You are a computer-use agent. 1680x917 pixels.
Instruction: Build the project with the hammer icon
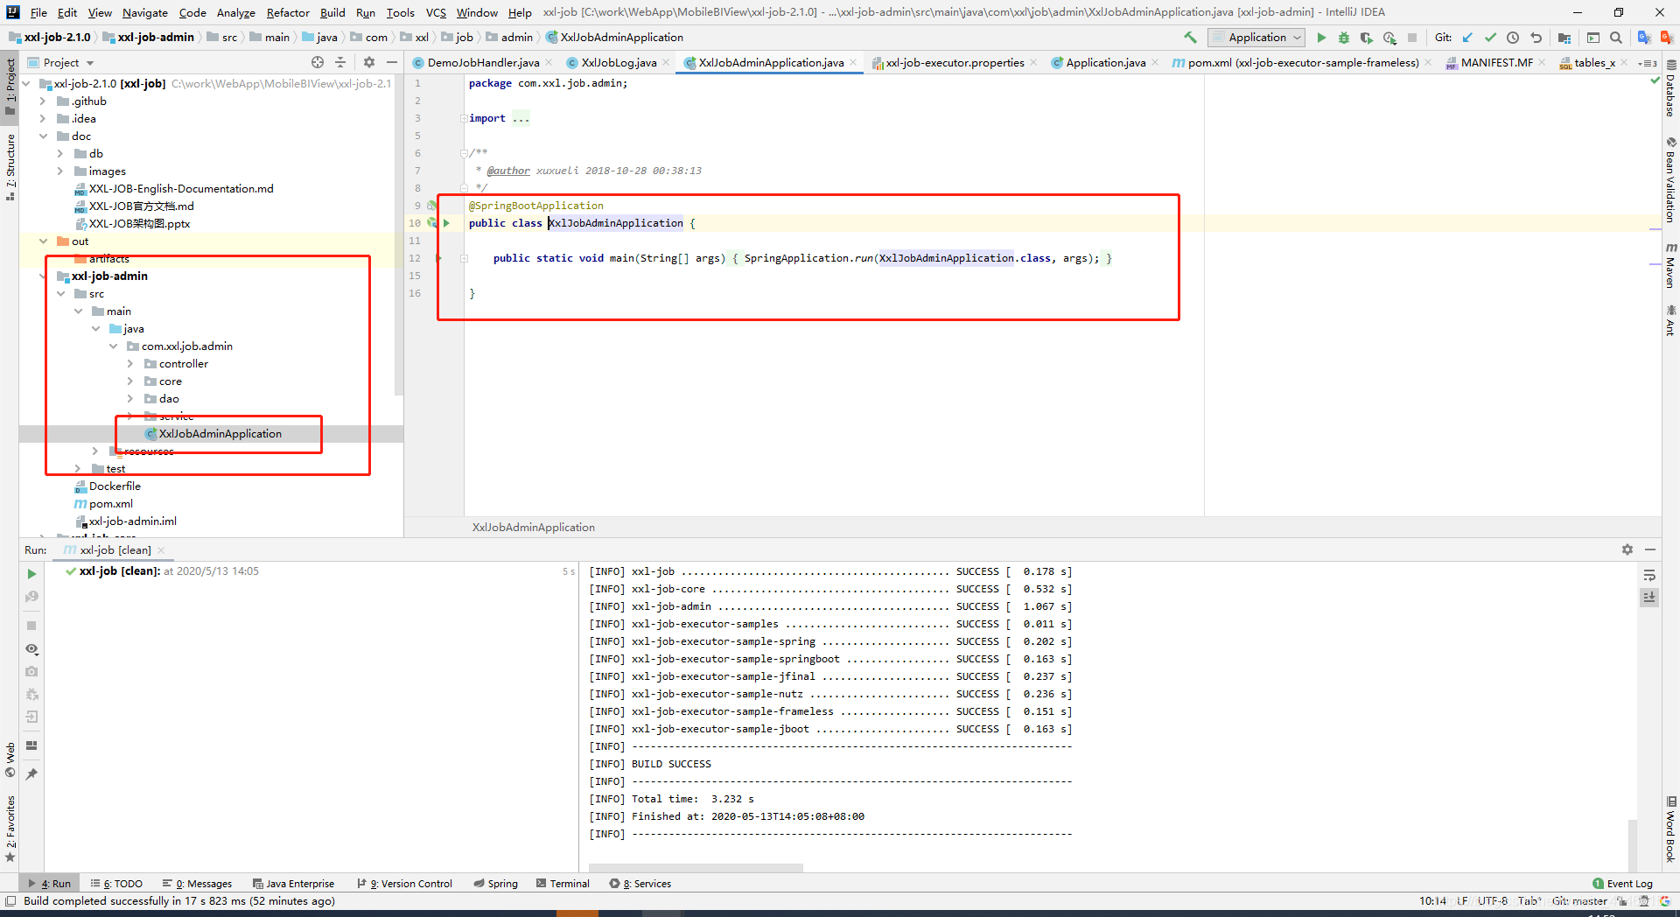click(1190, 38)
